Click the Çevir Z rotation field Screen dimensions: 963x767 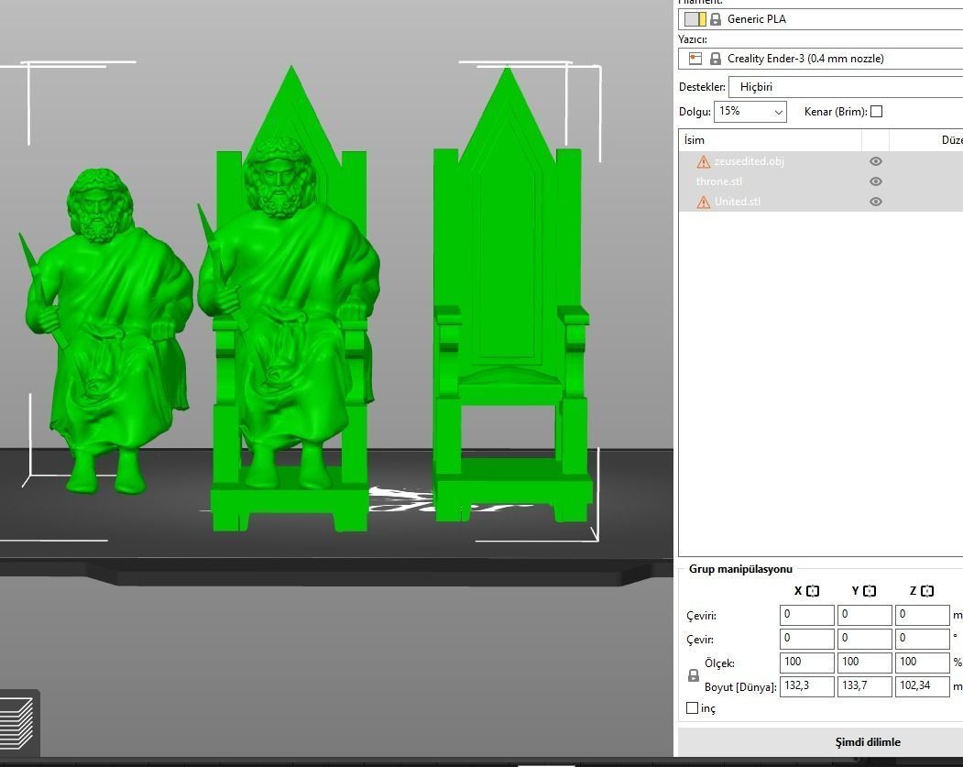tap(923, 639)
